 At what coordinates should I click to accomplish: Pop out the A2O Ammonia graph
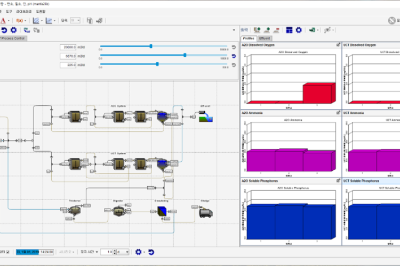point(338,112)
